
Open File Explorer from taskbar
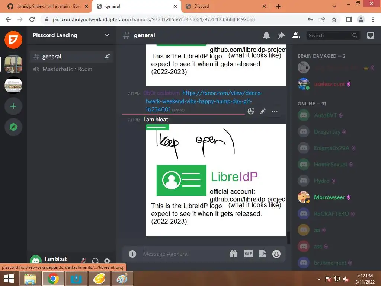click(x=30, y=279)
